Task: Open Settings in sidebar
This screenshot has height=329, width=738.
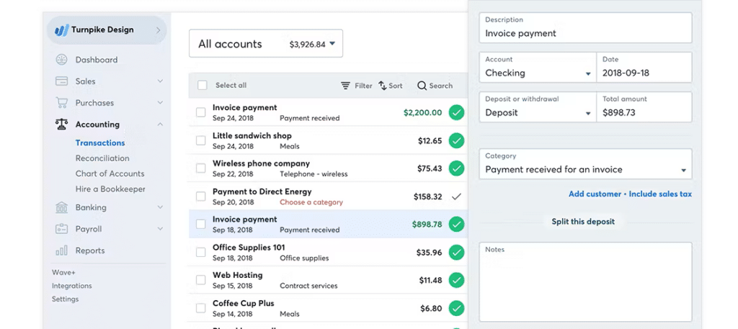Action: 66,299
